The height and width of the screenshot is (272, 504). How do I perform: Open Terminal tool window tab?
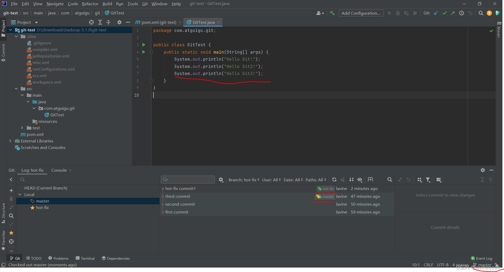(x=85, y=258)
